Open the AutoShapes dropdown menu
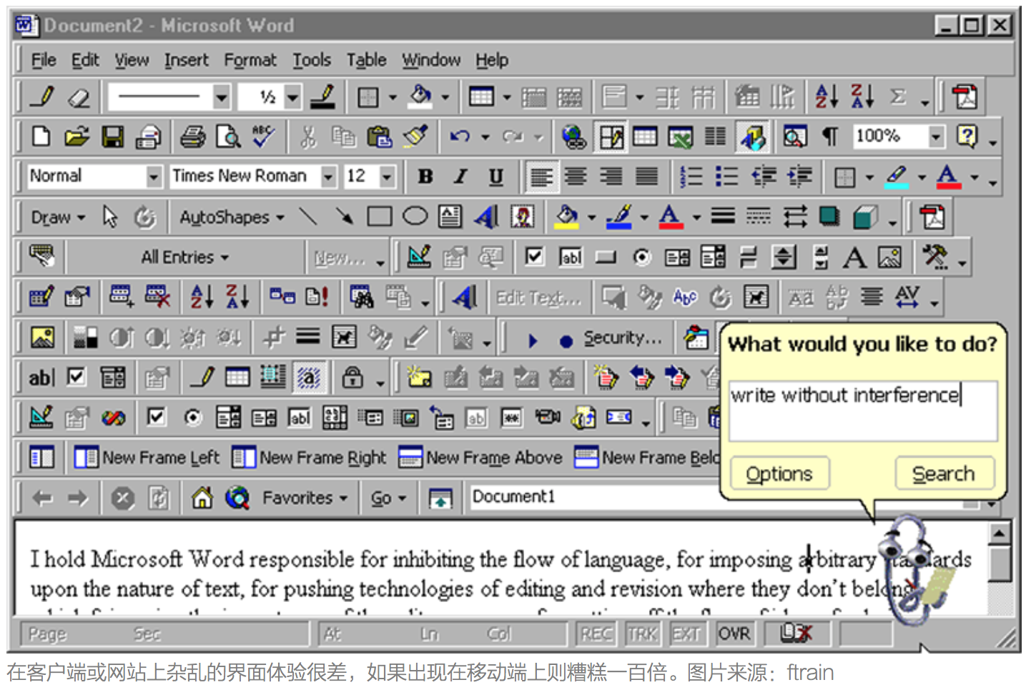This screenshot has height=695, width=1031. pos(232,217)
